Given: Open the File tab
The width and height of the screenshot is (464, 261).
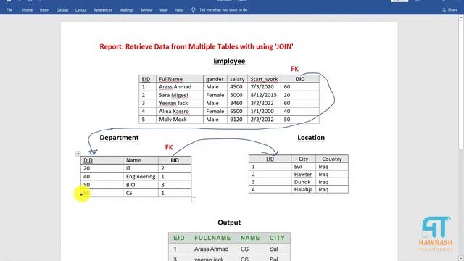Looking at the screenshot, I should pos(9,9).
